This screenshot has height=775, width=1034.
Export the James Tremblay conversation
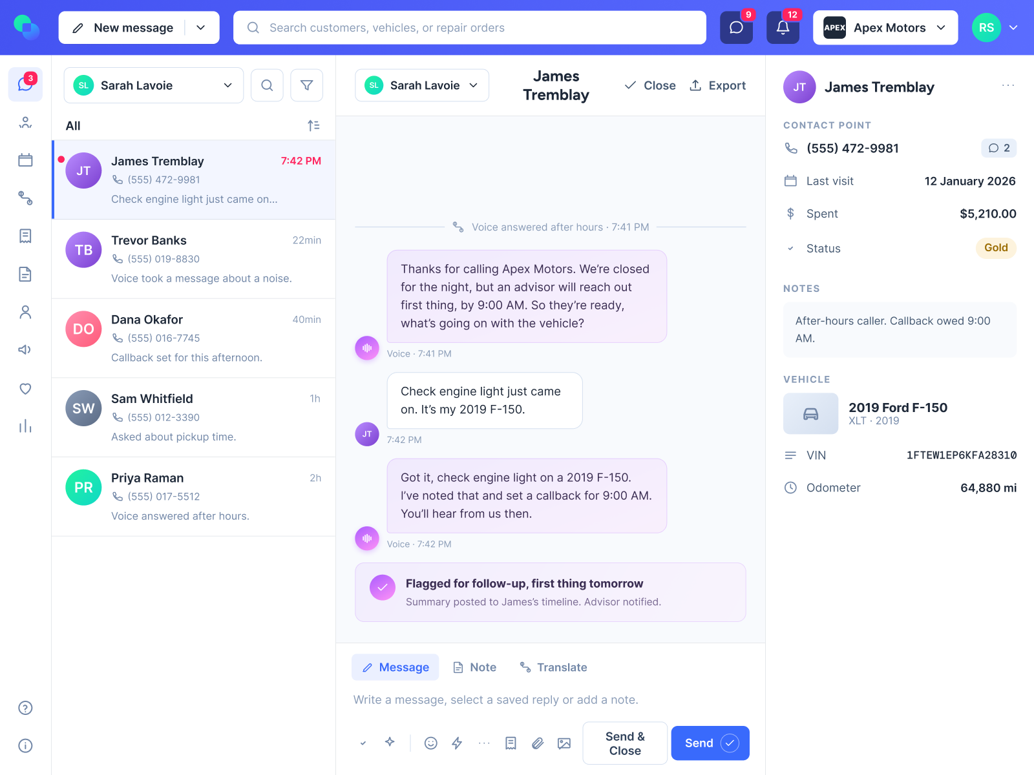click(x=718, y=85)
